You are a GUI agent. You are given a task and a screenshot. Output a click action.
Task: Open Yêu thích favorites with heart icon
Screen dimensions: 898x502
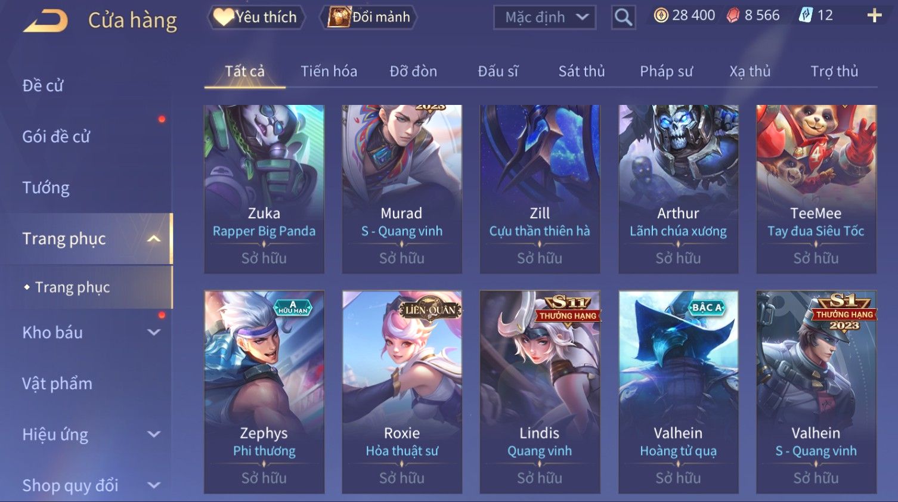pyautogui.click(x=256, y=17)
